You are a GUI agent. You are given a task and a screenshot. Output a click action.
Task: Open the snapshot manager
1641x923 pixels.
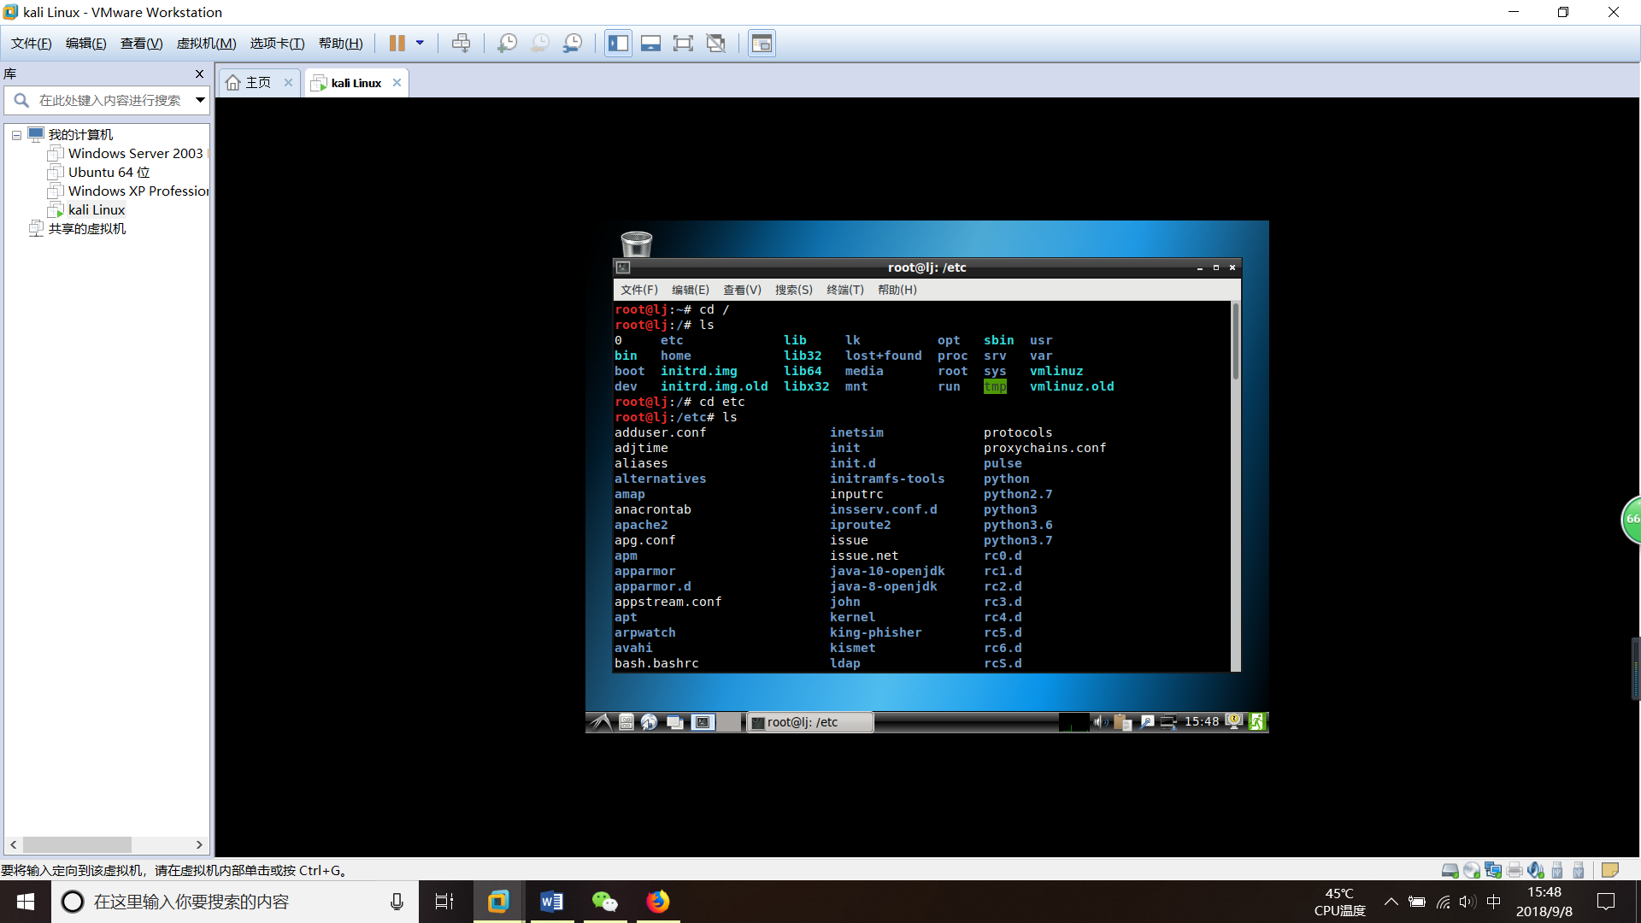pos(573,44)
